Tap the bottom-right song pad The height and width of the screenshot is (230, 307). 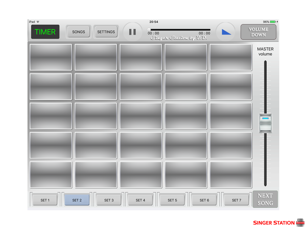(x=231, y=175)
